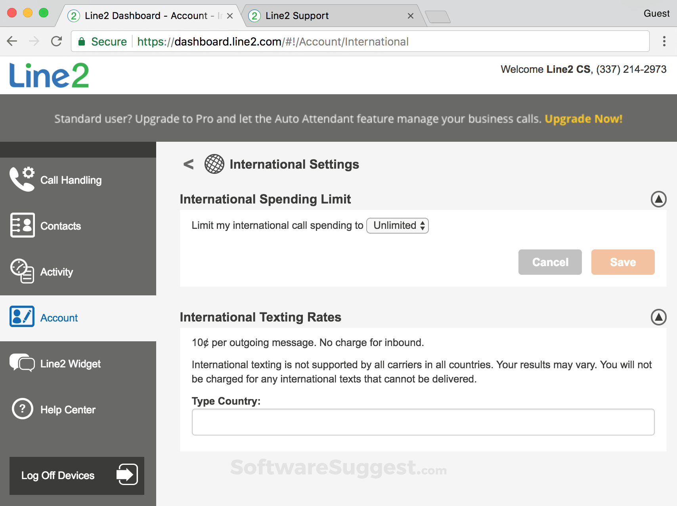
Task: Follow the Upgrade Now! link
Action: 583,119
